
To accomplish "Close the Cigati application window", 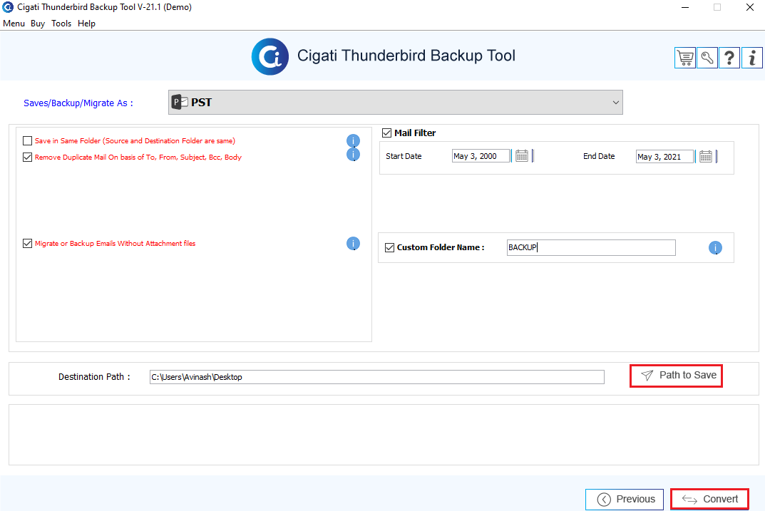I will point(750,7).
